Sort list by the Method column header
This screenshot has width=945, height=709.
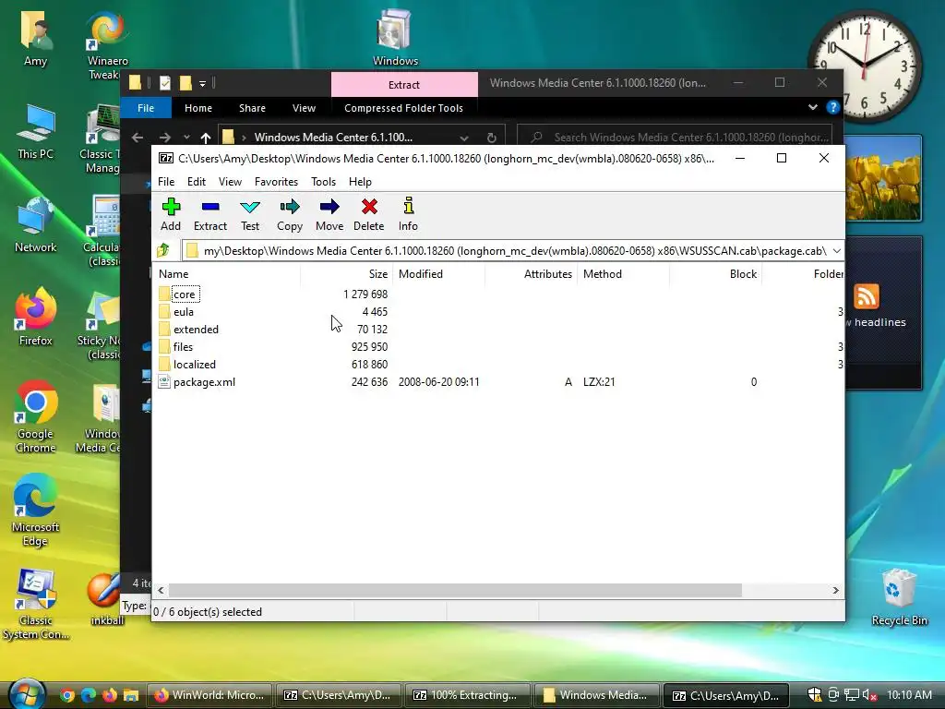coord(623,273)
